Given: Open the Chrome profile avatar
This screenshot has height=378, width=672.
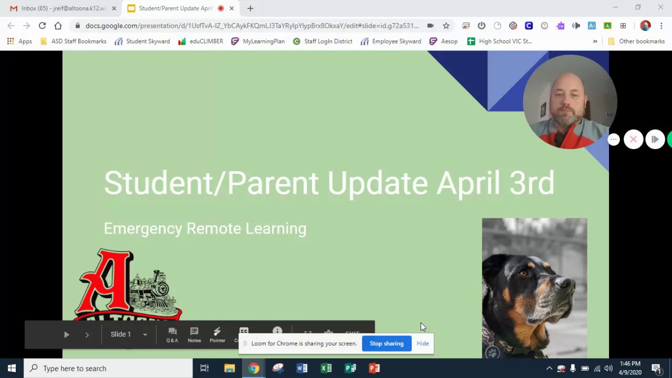Looking at the screenshot, I should [645, 25].
